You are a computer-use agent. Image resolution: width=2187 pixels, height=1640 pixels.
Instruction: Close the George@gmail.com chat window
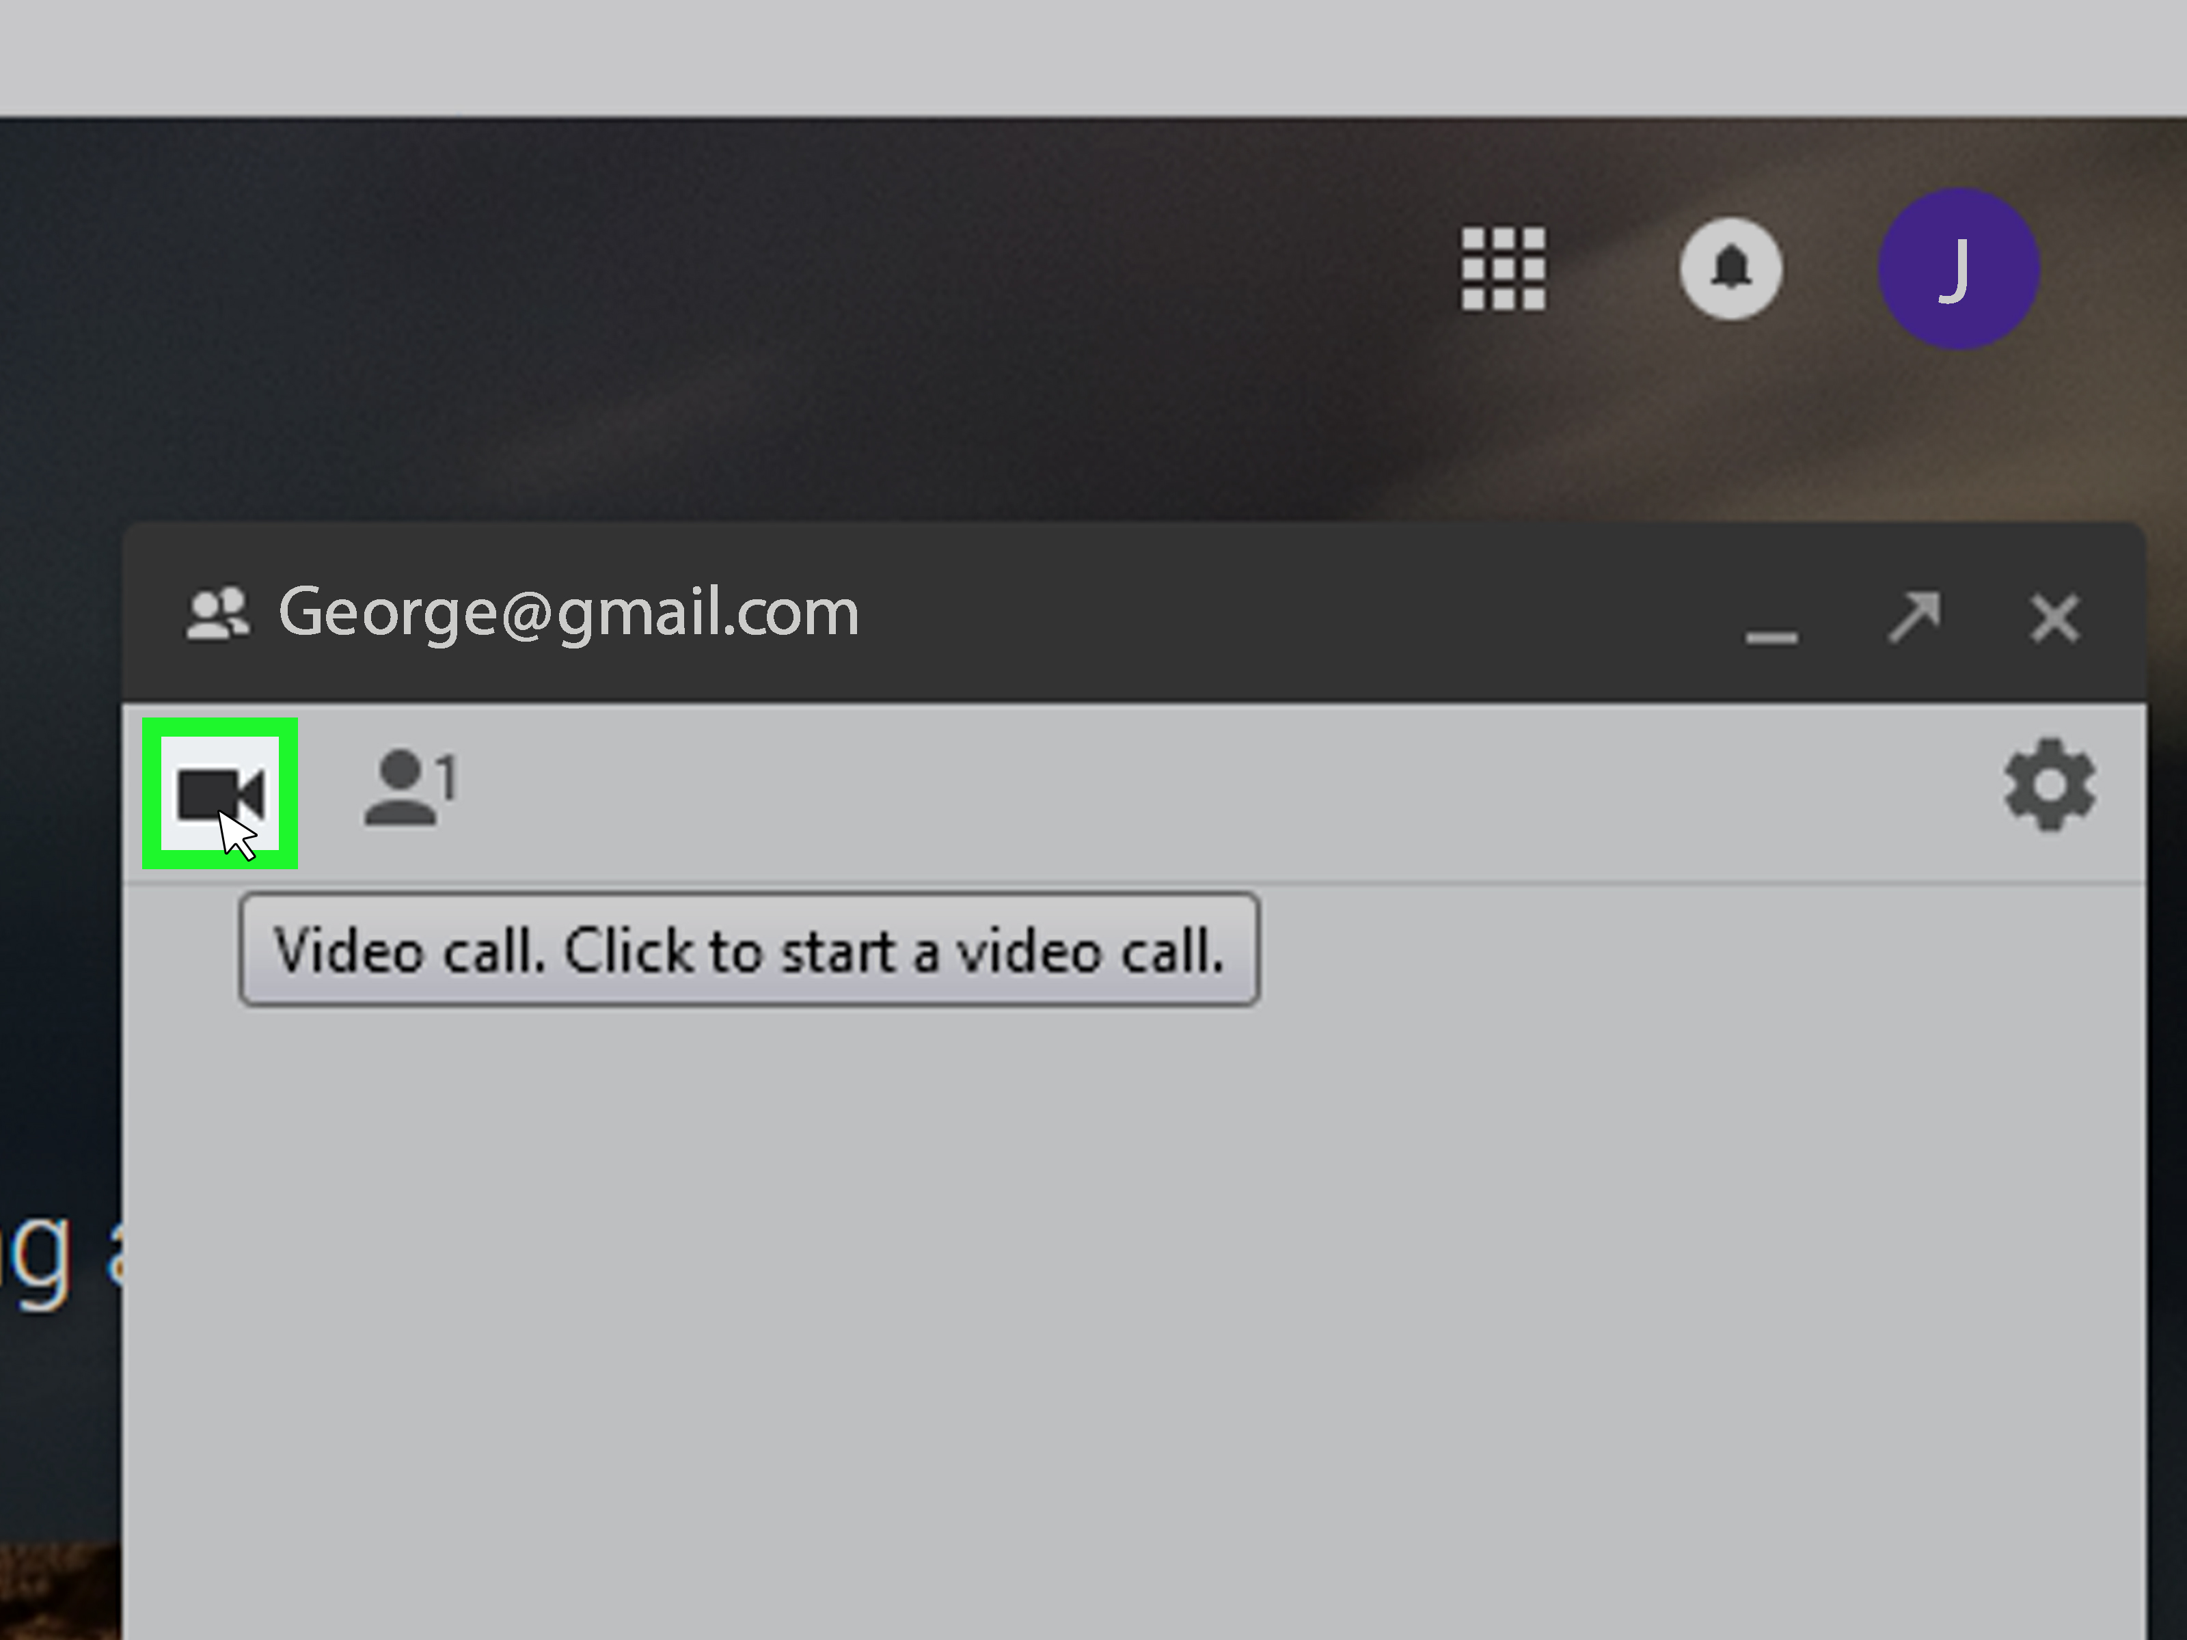pyautogui.click(x=2054, y=618)
